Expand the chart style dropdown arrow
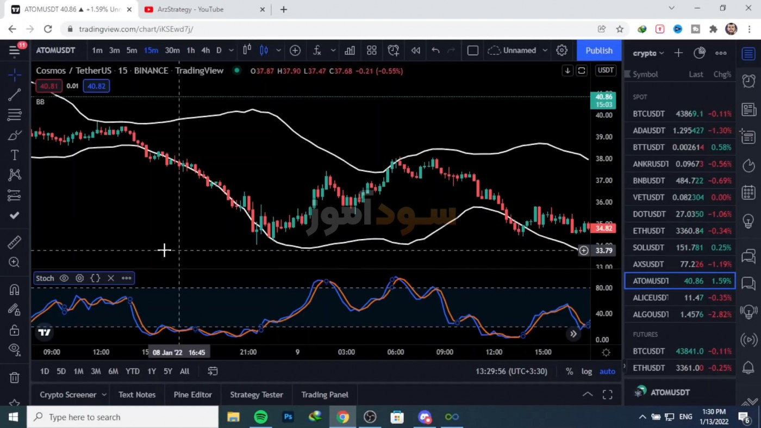 (278, 51)
